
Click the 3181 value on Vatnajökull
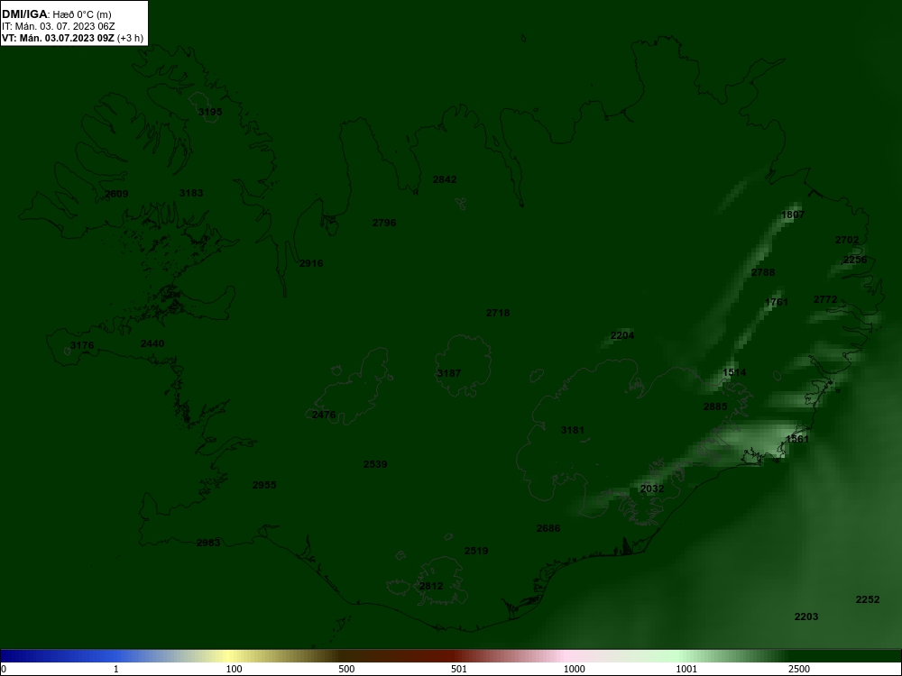(x=573, y=429)
